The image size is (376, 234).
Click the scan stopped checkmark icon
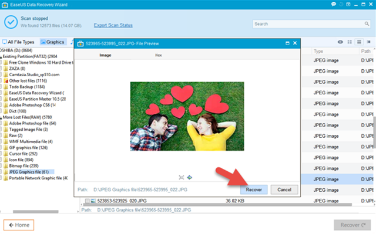pos(11,22)
